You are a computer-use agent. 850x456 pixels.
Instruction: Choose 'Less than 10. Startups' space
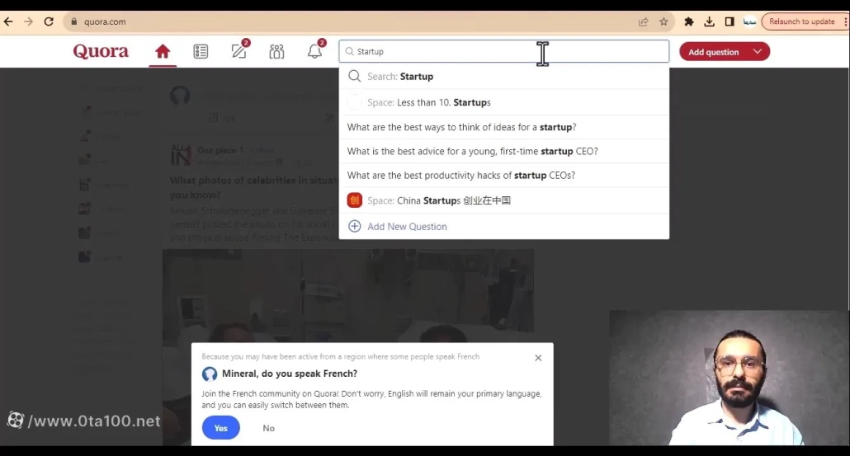[x=443, y=103]
